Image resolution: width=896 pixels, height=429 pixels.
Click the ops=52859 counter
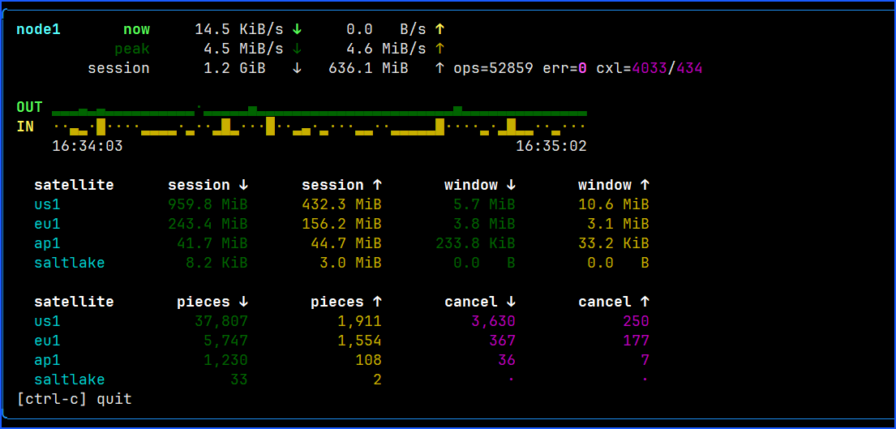pyautogui.click(x=494, y=69)
